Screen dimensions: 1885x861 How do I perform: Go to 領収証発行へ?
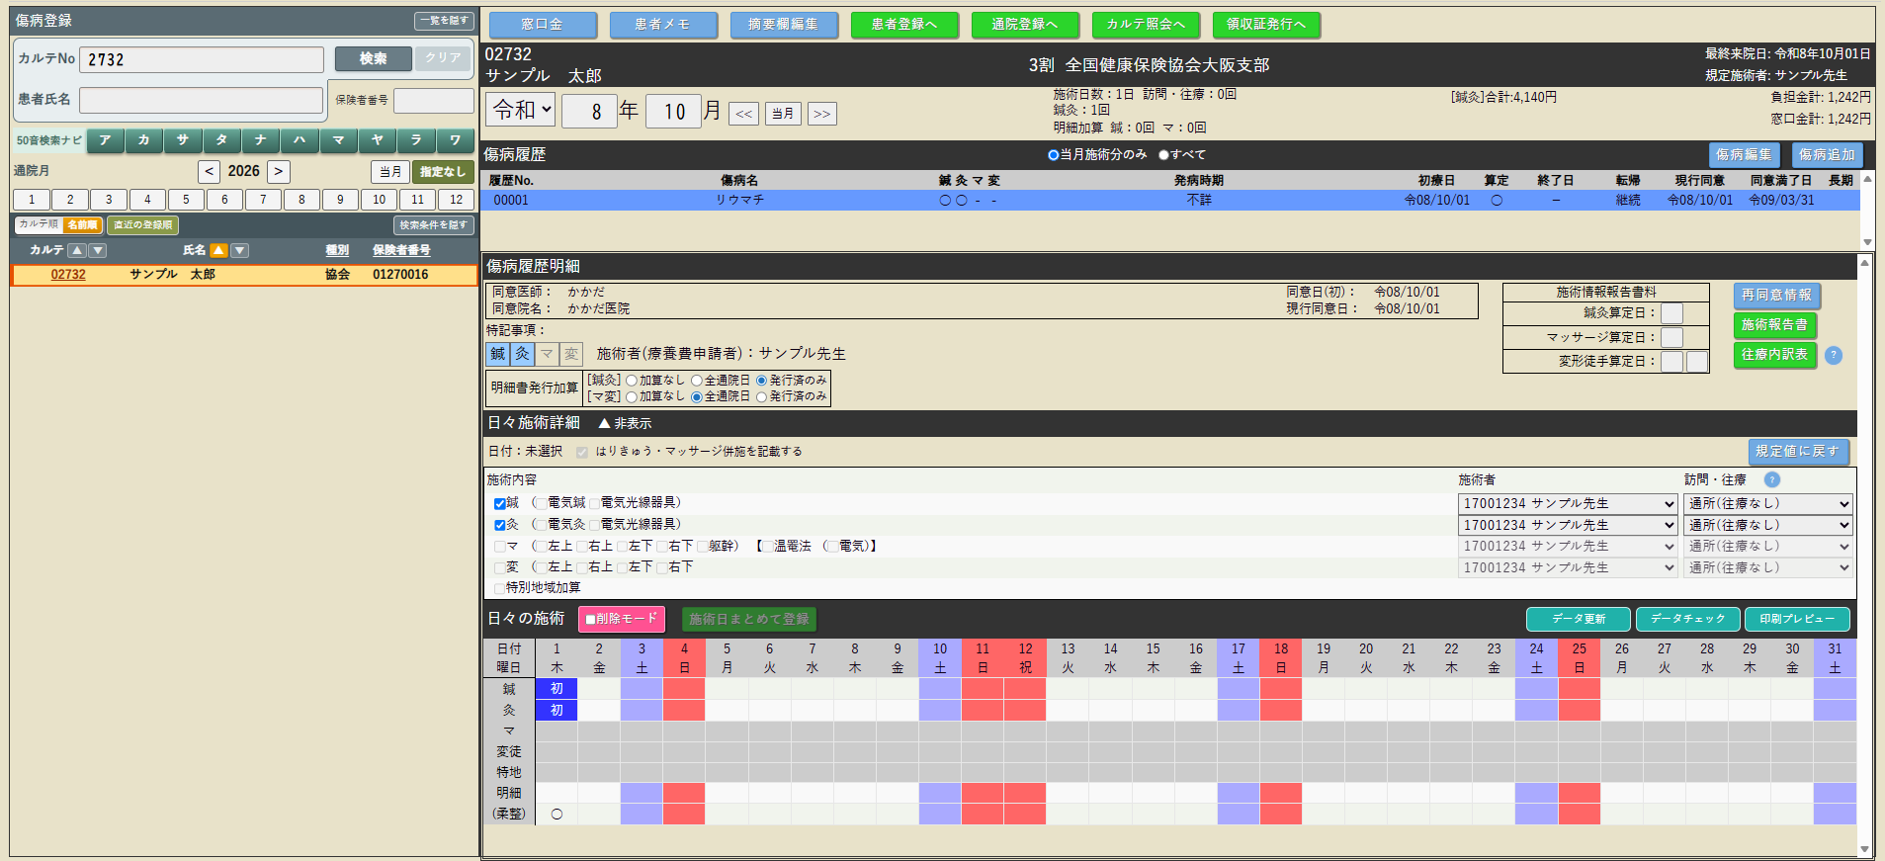pyautogui.click(x=1266, y=25)
